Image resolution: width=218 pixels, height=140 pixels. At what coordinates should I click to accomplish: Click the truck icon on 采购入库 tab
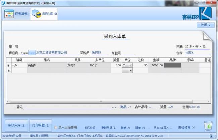(x=36, y=14)
